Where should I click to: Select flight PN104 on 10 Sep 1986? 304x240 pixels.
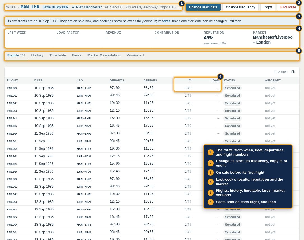click(x=152, y=118)
